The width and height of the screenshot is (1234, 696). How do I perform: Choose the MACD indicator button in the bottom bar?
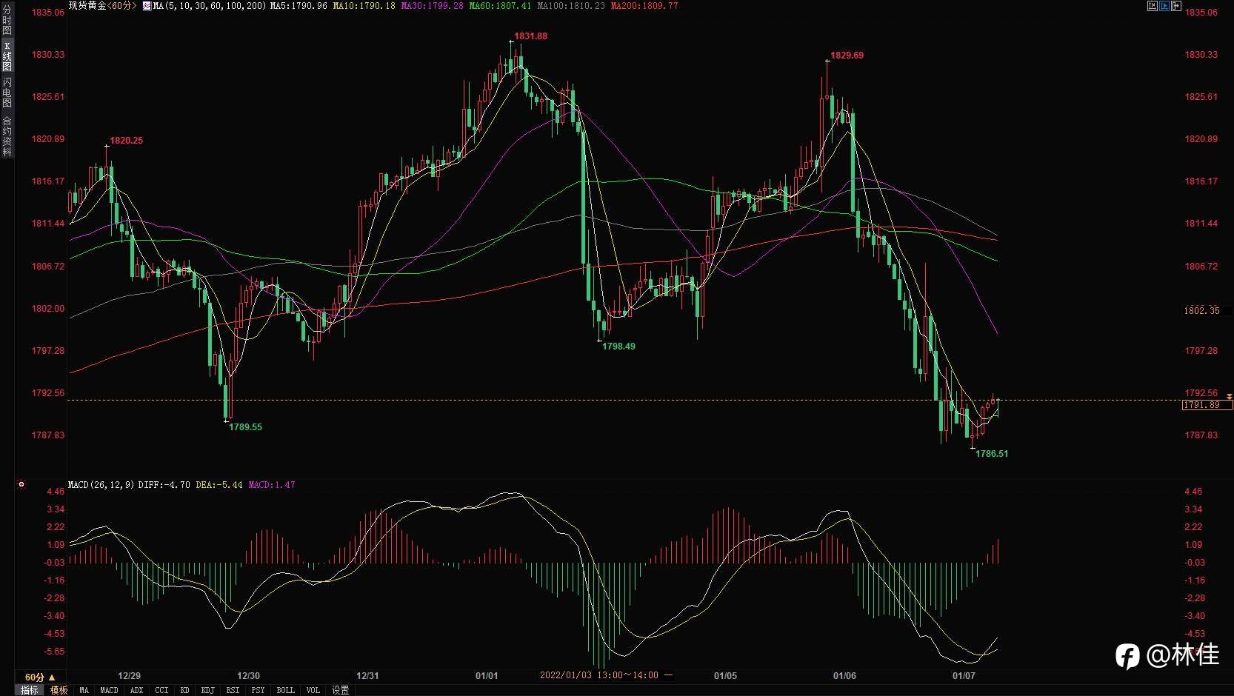(109, 690)
